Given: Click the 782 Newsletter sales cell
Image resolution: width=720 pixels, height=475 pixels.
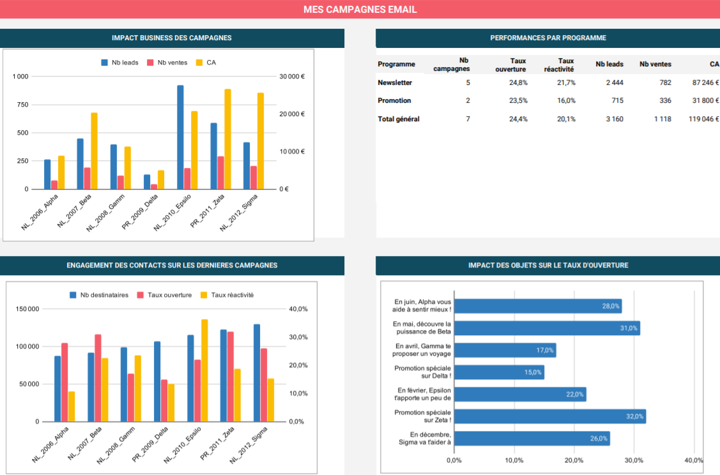Looking at the screenshot, I should [665, 82].
